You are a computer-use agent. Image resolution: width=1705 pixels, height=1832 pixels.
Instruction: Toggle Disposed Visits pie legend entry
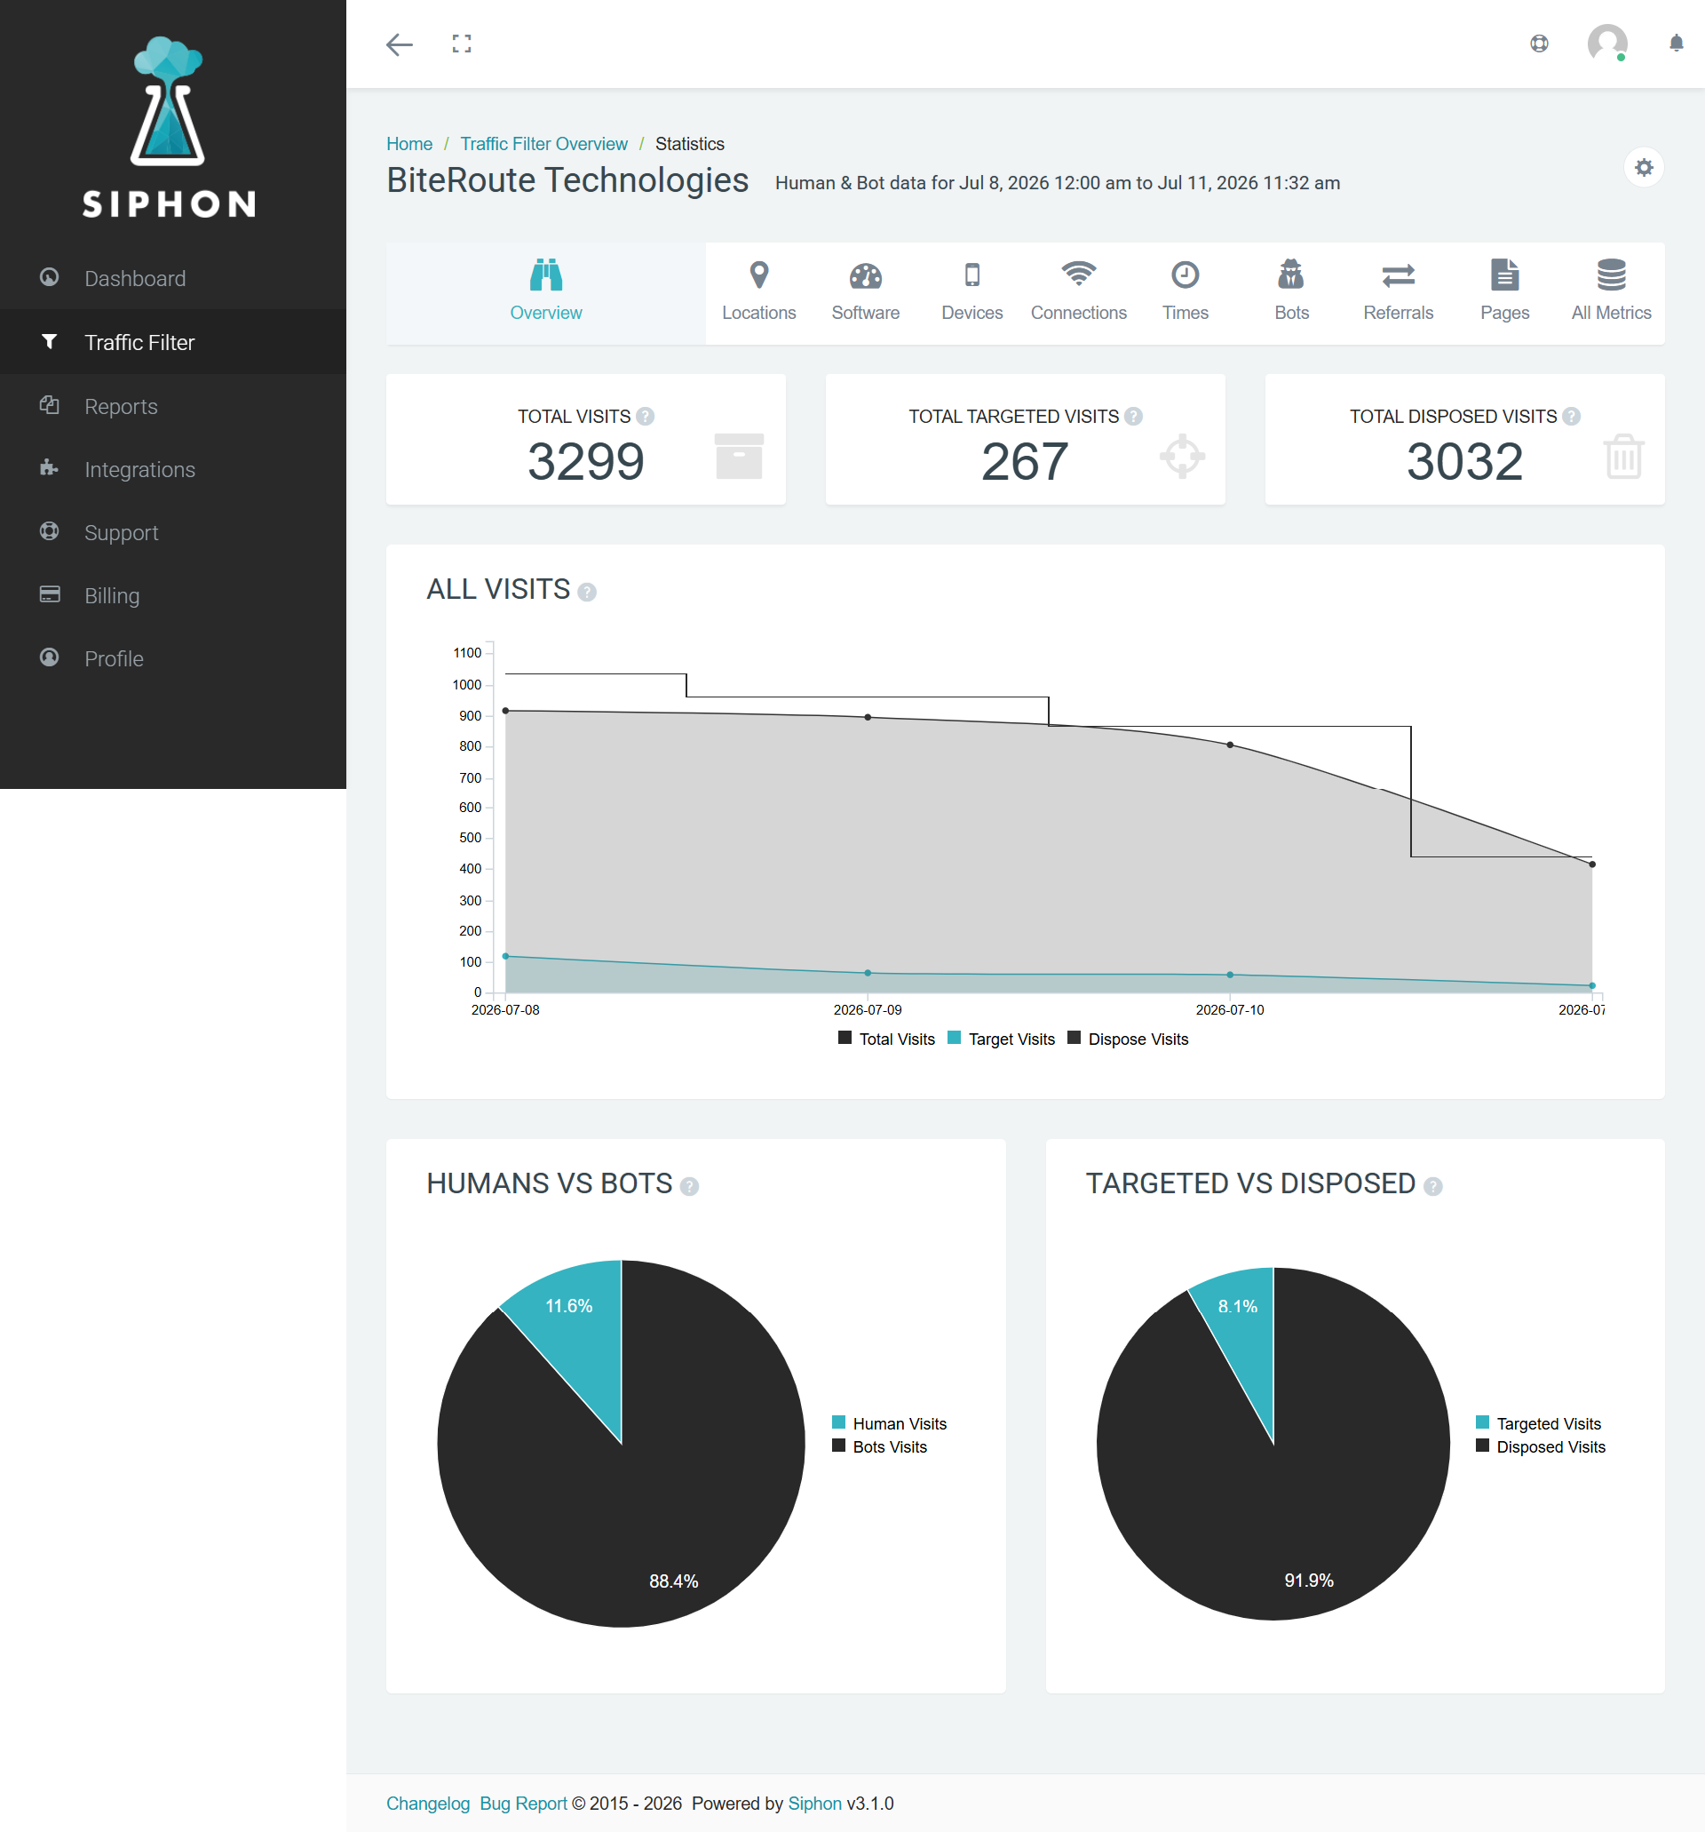1540,1446
